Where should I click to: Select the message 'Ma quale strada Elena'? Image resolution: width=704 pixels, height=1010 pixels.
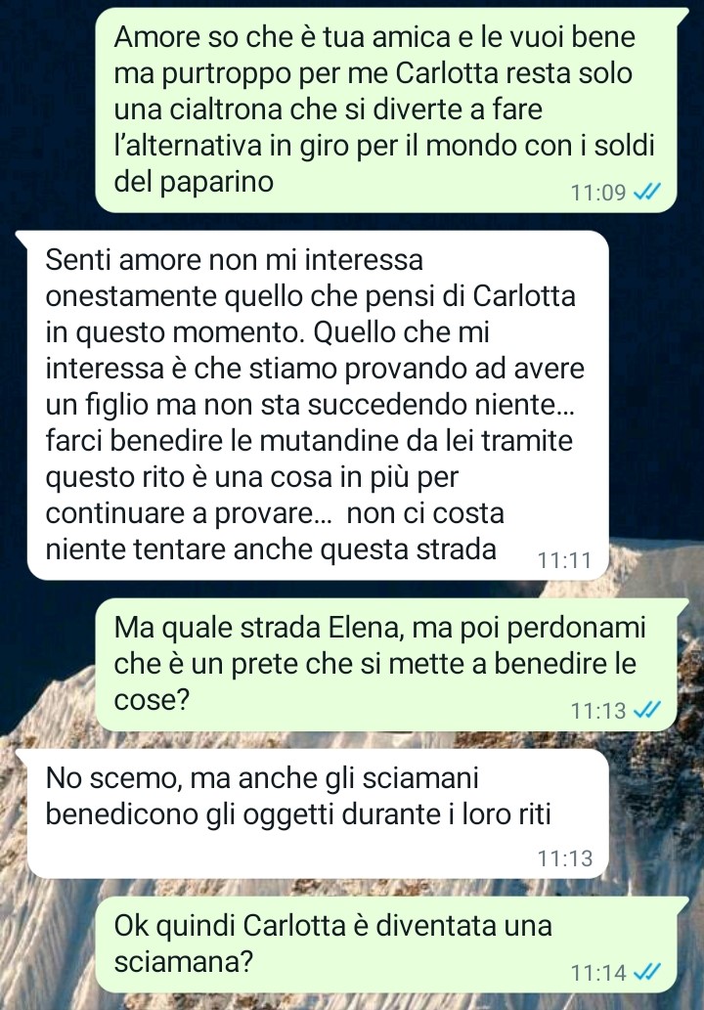[386, 664]
